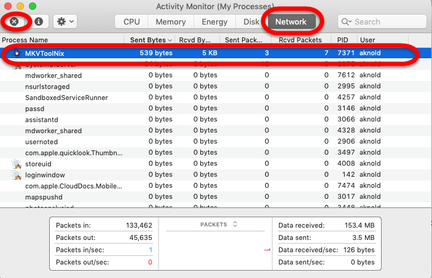This screenshot has width=432, height=278.
Task: Open the Energy tab
Action: click(214, 21)
